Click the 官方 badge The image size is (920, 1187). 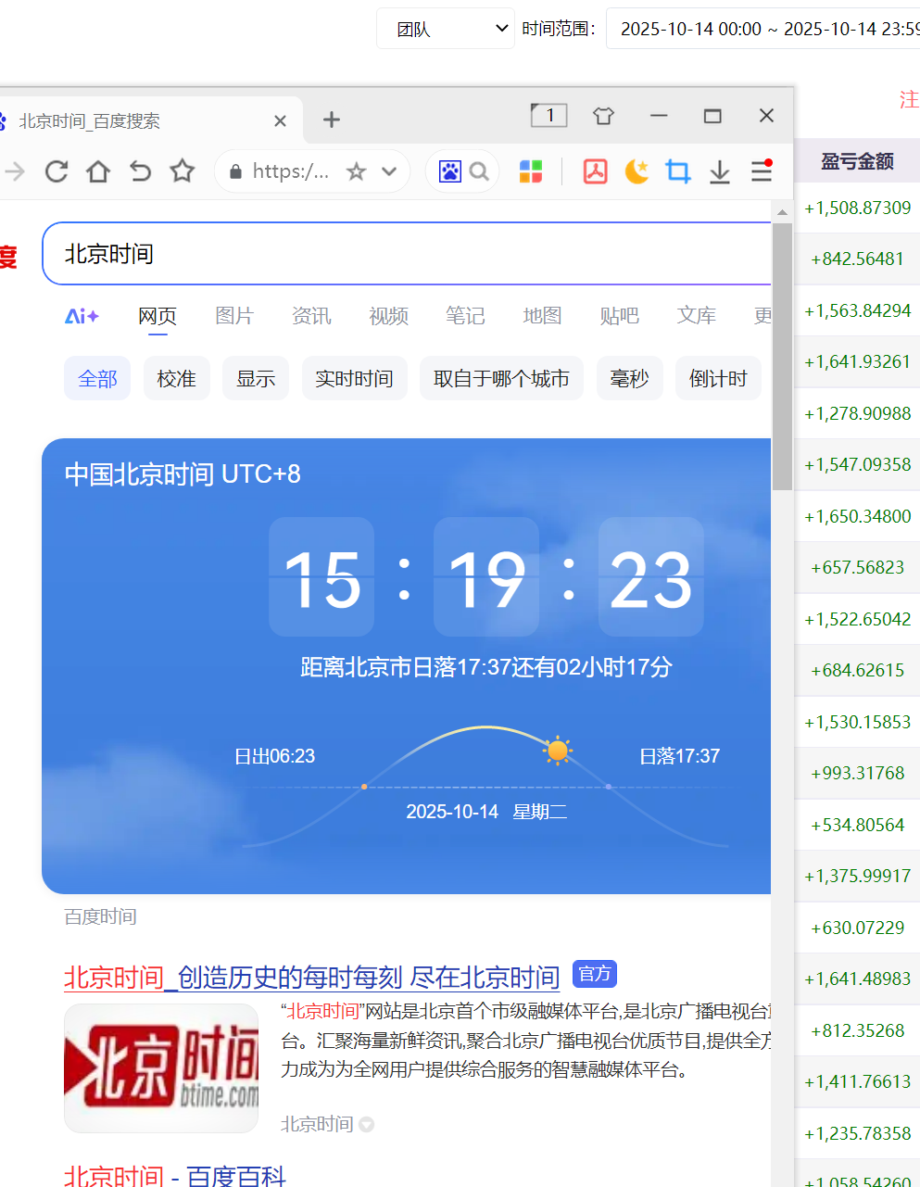[595, 974]
